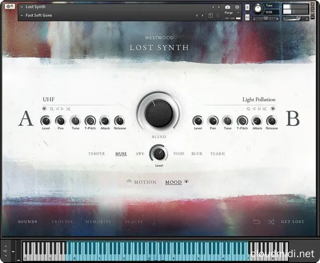This screenshot has width=320, height=263.
Task: Go to next instrument with right arrow
Action: pos(219,7)
